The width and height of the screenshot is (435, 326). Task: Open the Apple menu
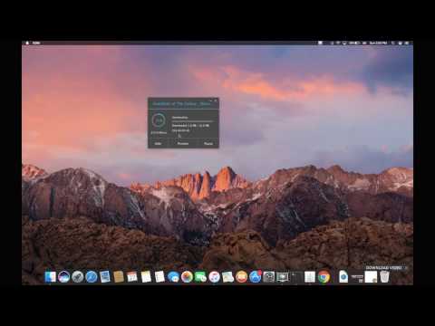click(27, 43)
